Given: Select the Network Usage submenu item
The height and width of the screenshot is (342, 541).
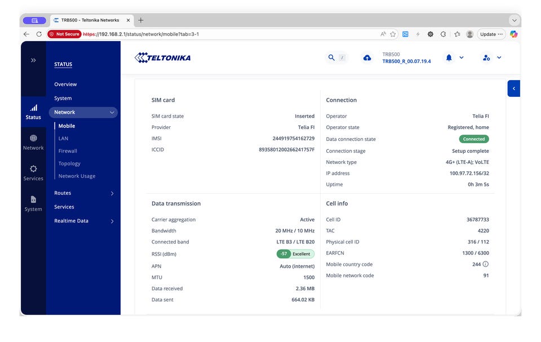Looking at the screenshot, I should pyautogui.click(x=77, y=176).
